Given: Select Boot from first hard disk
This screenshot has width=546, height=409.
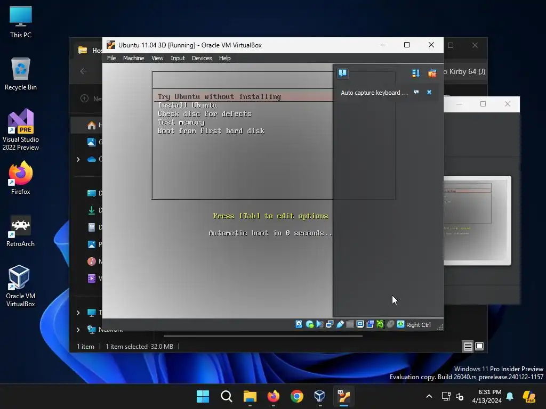Looking at the screenshot, I should coord(211,131).
